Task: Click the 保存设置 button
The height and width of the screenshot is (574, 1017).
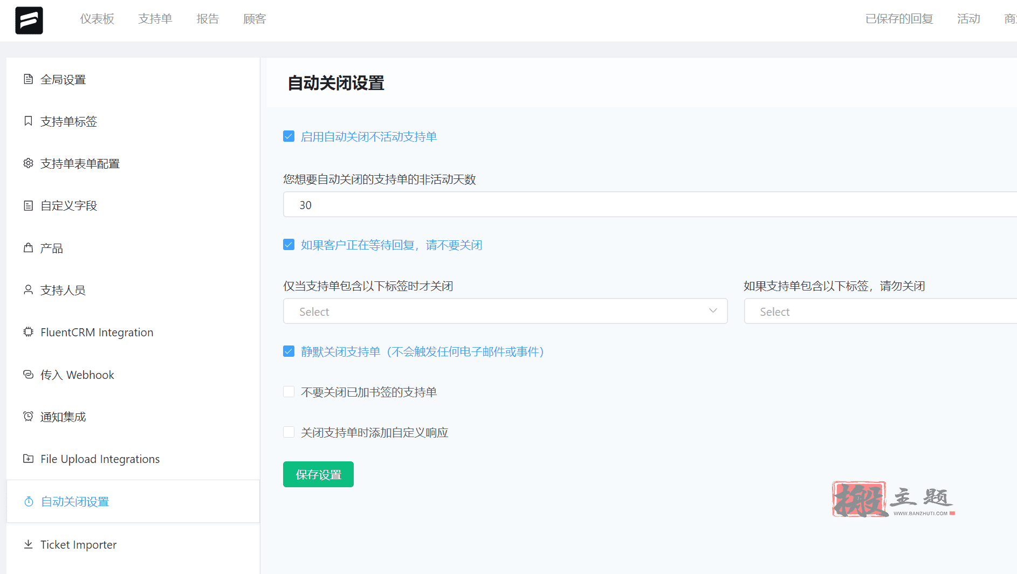Action: pos(318,474)
